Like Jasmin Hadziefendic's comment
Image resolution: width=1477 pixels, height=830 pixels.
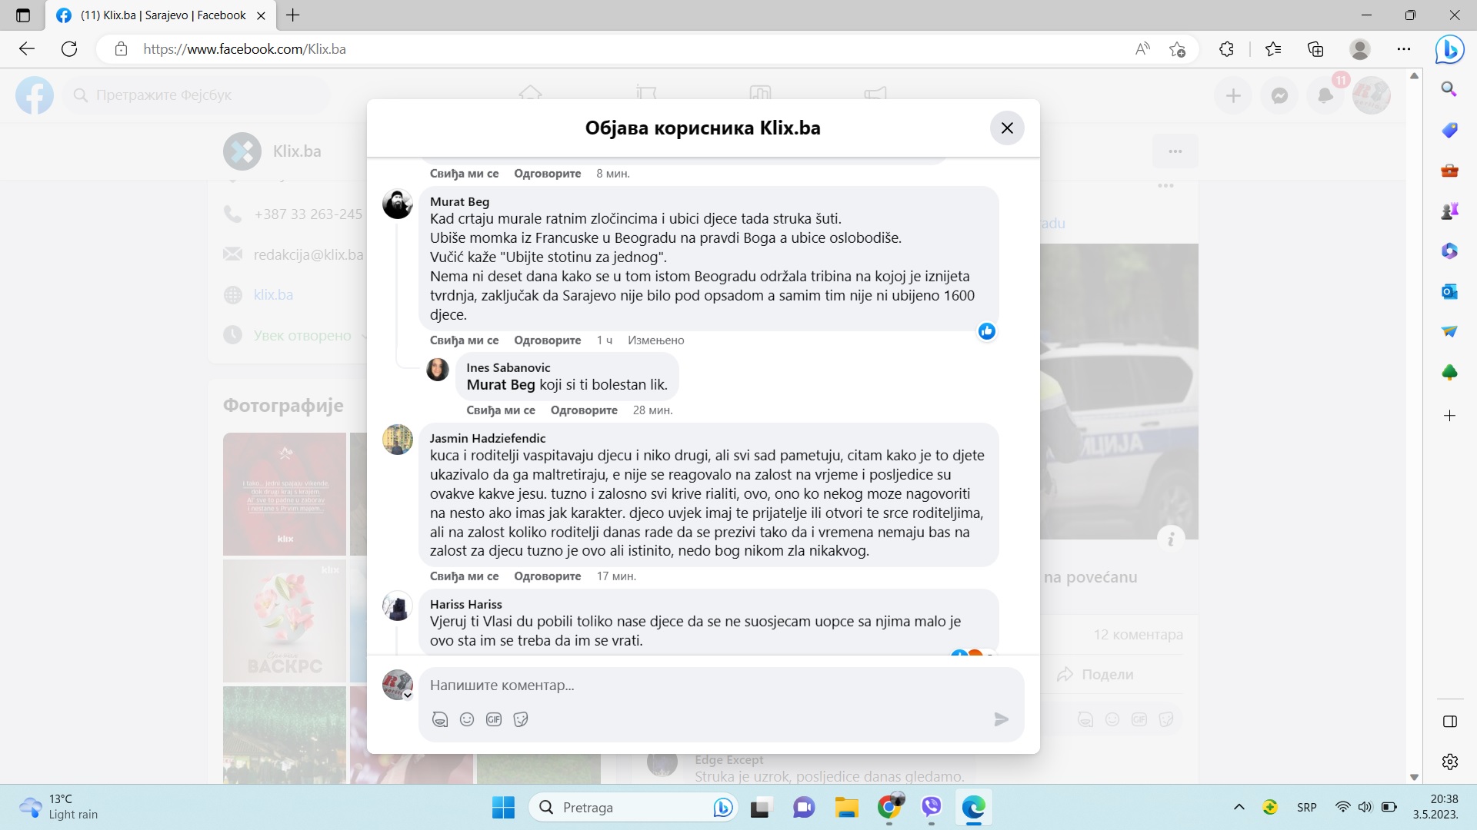pos(464,576)
